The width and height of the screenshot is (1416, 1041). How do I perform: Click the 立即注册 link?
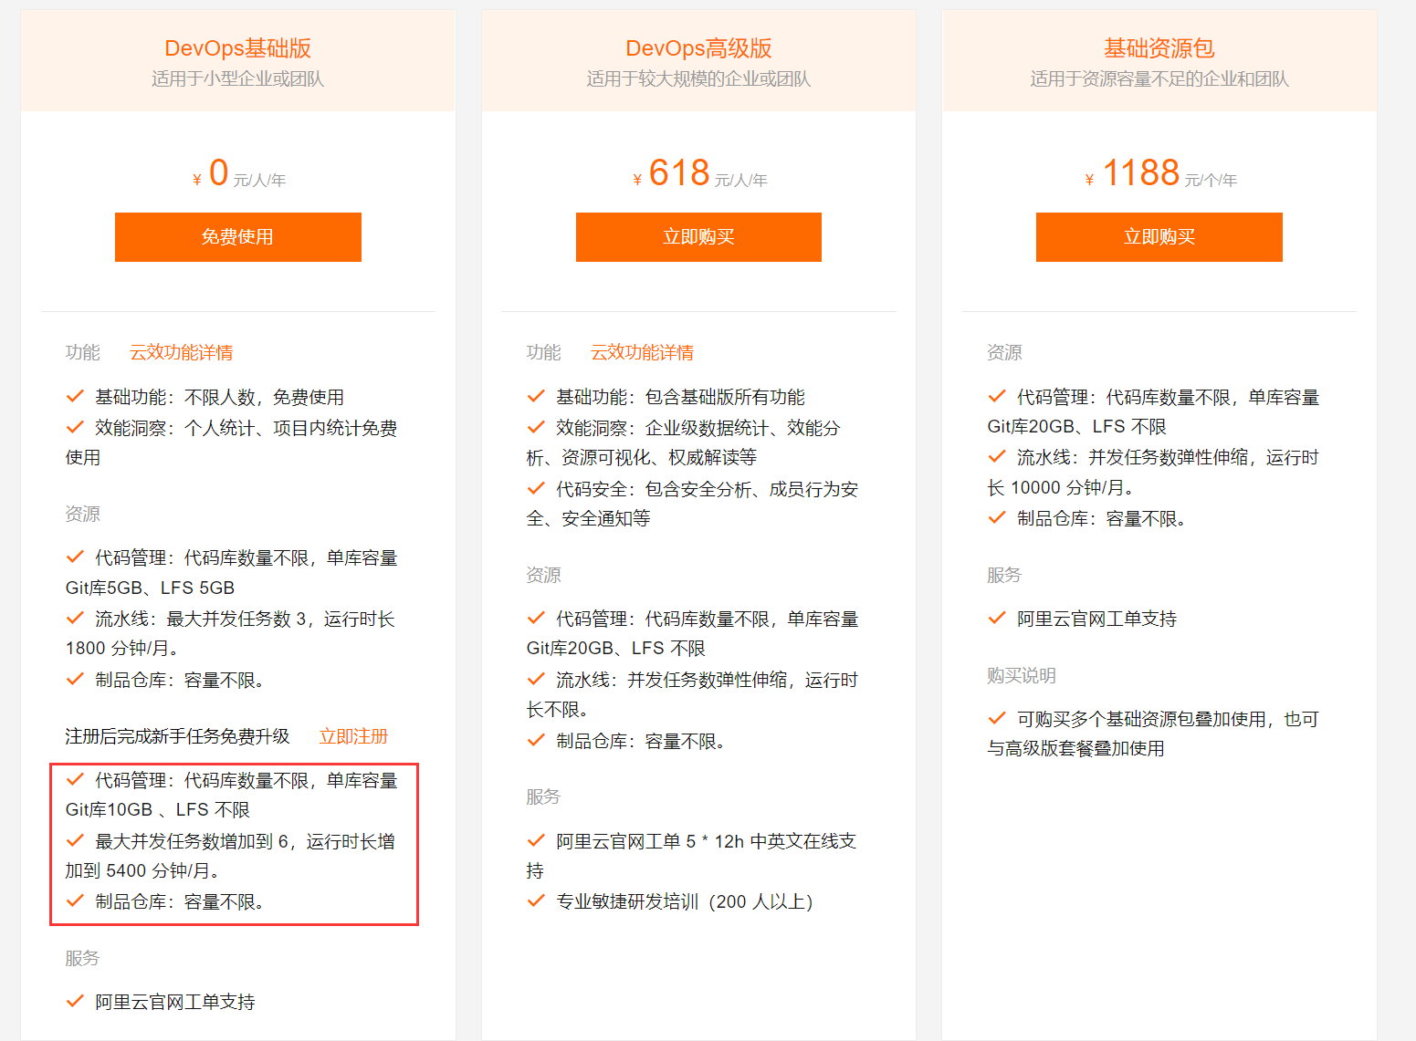(353, 736)
